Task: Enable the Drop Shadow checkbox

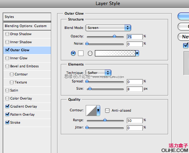Action: [7, 34]
